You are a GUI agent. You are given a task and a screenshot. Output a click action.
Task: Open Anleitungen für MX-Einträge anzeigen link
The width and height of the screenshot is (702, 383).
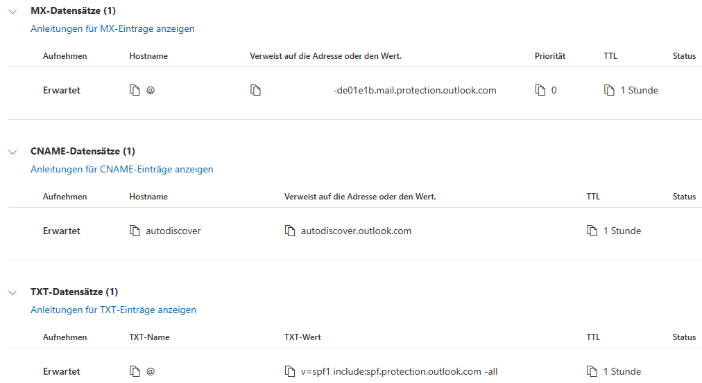(112, 29)
